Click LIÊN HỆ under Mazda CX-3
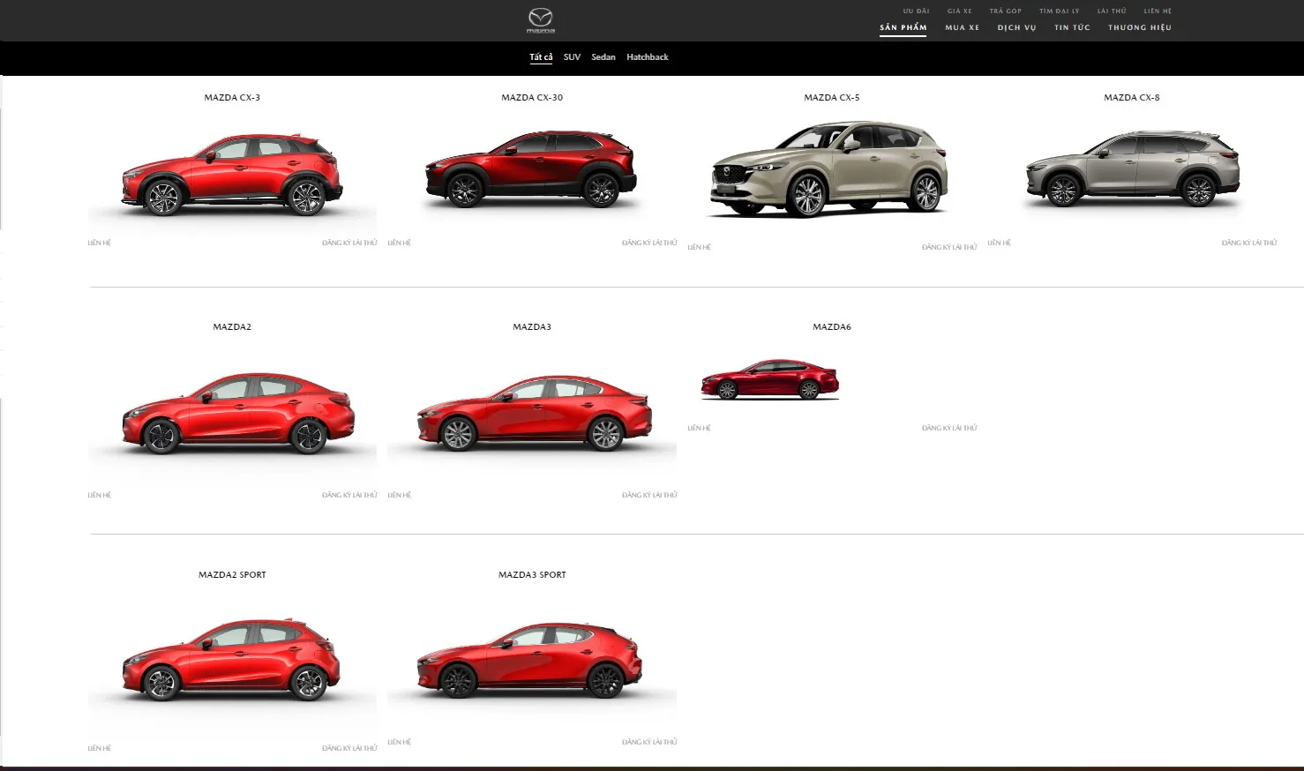1304x771 pixels. 100,243
